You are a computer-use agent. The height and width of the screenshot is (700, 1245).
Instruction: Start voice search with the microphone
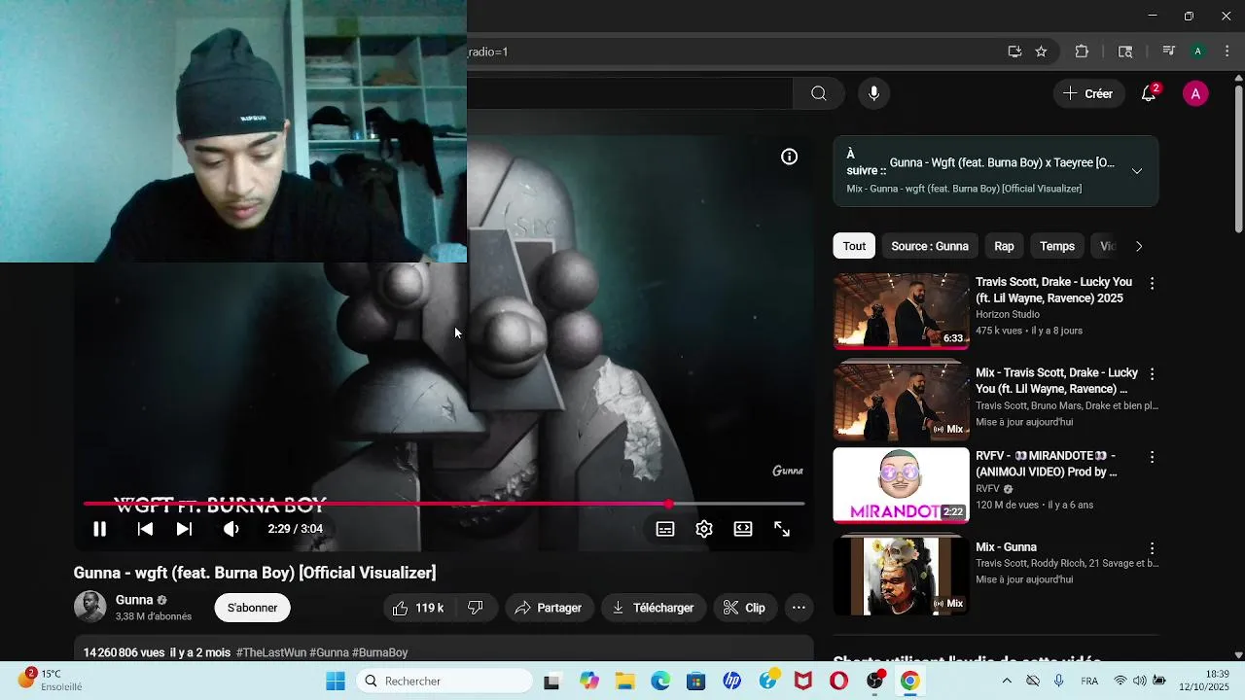click(873, 93)
